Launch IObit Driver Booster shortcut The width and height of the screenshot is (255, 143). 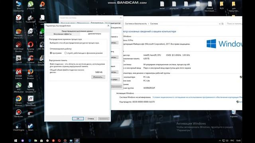pyautogui.click(x=19, y=47)
